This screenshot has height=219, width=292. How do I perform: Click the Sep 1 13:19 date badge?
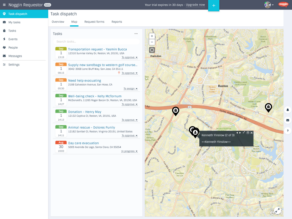click(61, 53)
